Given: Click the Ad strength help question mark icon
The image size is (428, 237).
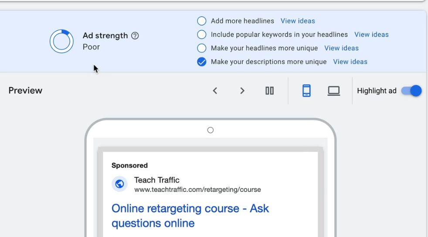Looking at the screenshot, I should [135, 36].
